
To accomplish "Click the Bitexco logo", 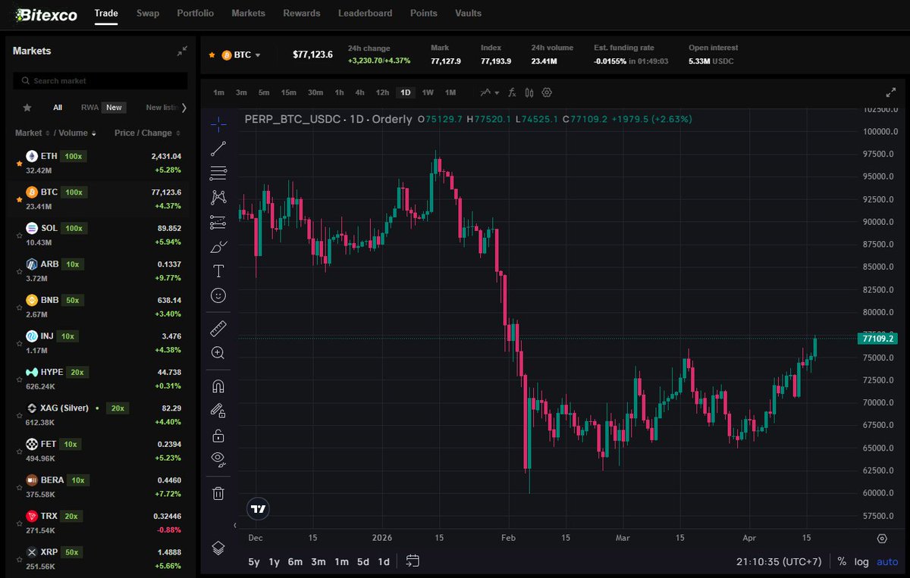I will point(46,14).
